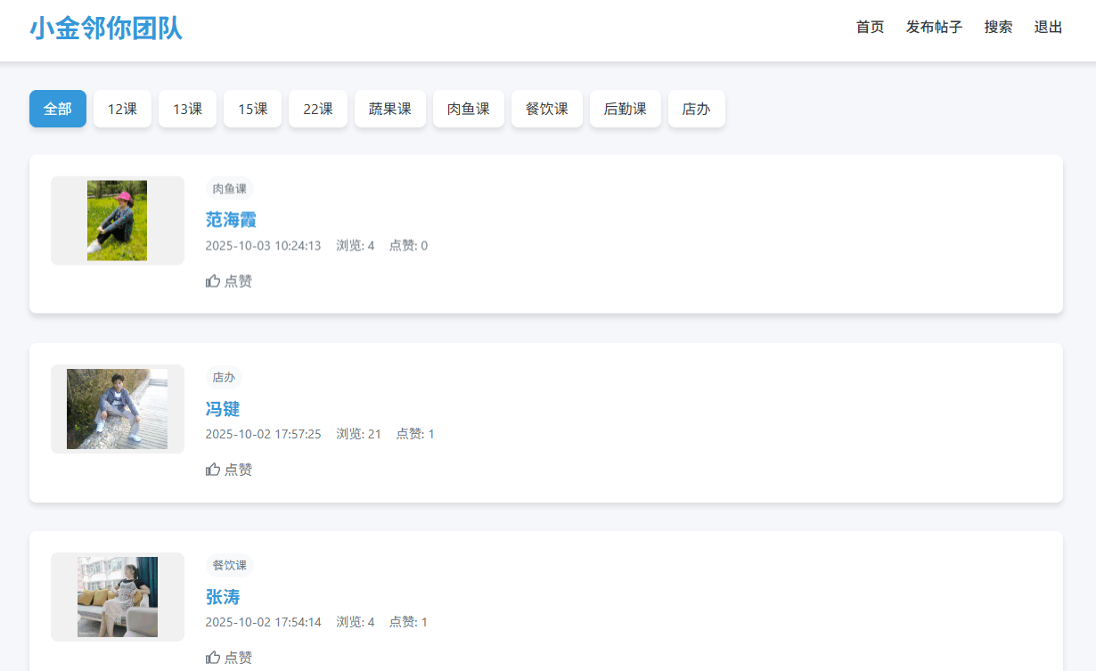Choose the 22课 filter tab

coord(318,109)
